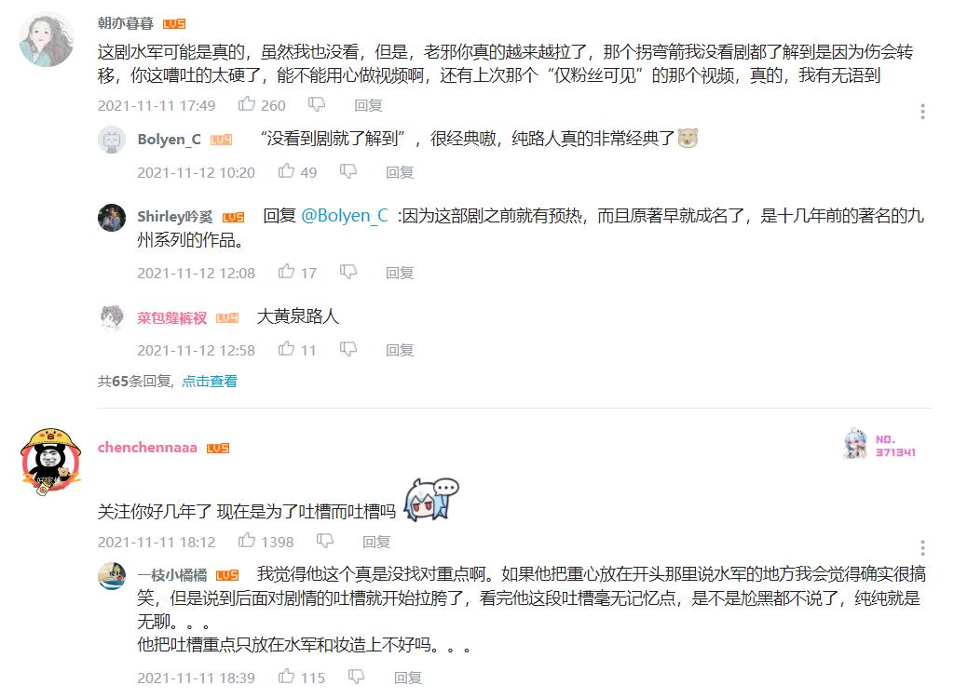Image resolution: width=954 pixels, height=698 pixels.
Task: Dislike chenchennaaa's comment
Action: (x=325, y=541)
